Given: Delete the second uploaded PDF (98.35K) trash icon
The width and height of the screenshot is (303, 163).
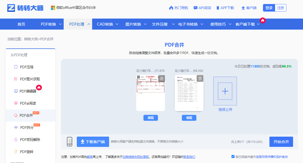Looking at the screenshot, I should coord(200,78).
